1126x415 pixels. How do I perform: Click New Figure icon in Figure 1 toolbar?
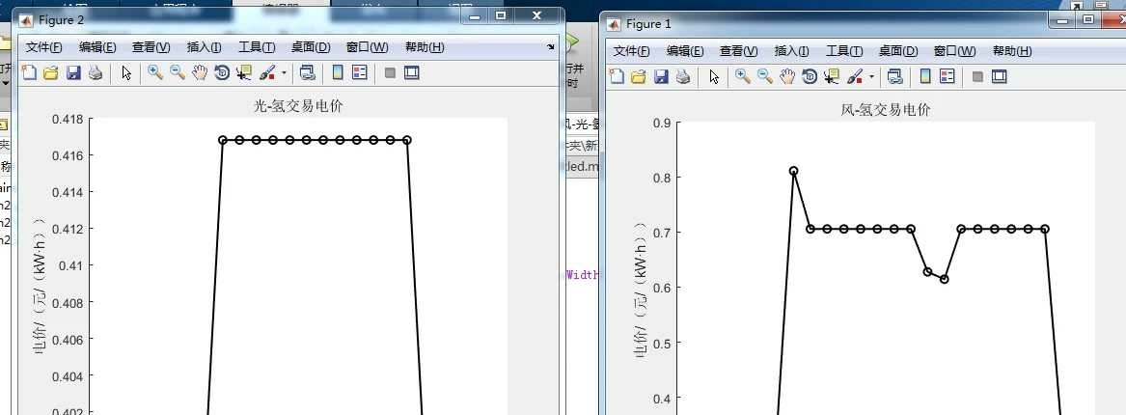617,76
